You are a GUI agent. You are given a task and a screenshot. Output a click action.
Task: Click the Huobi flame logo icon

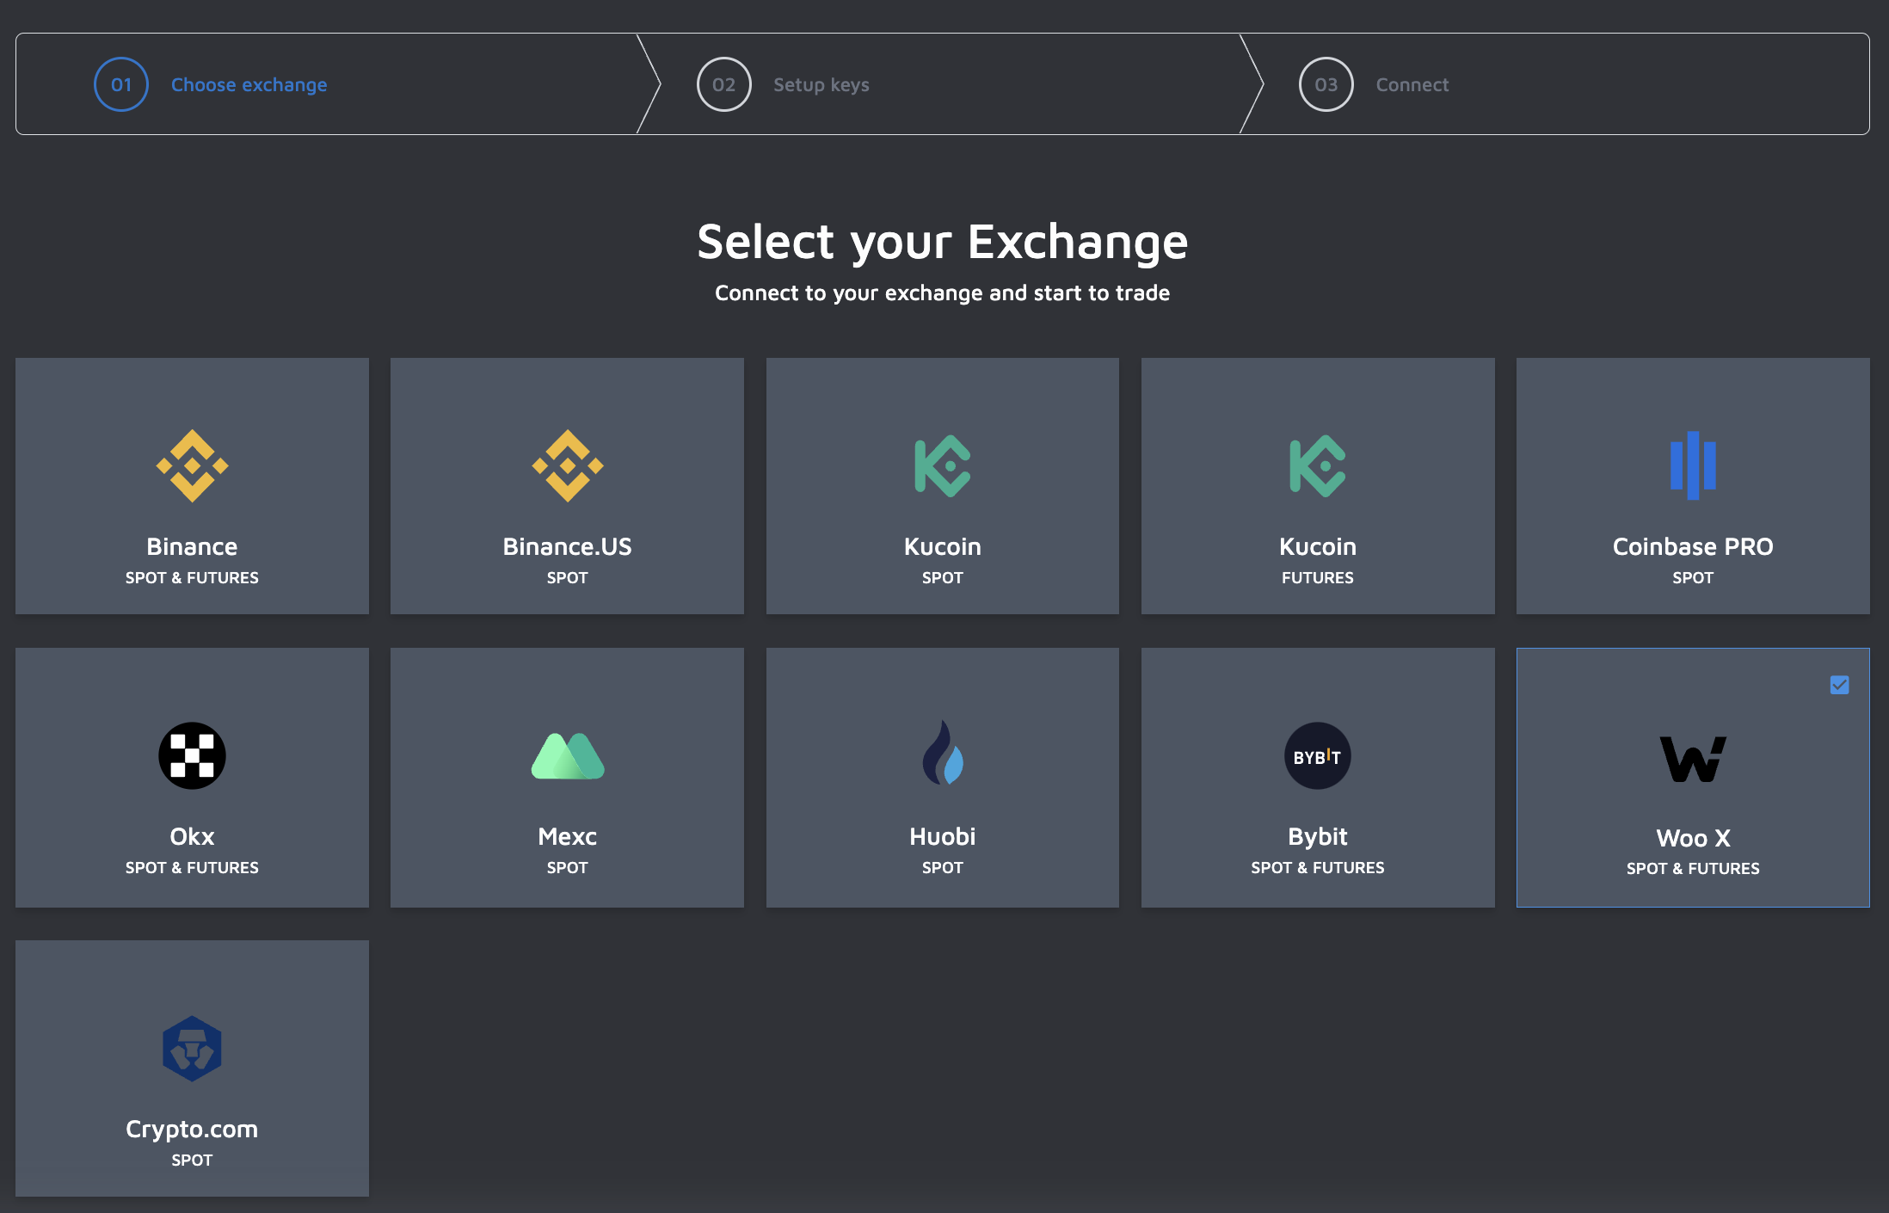click(x=942, y=755)
